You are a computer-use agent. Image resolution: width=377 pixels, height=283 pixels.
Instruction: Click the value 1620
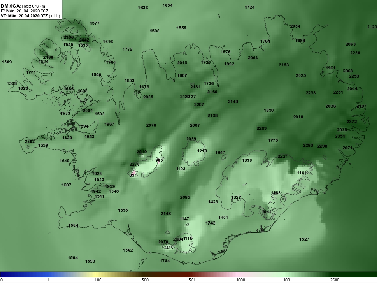[x=23, y=88]
